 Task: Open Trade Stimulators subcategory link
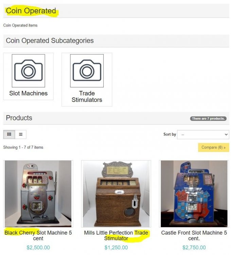(87, 97)
